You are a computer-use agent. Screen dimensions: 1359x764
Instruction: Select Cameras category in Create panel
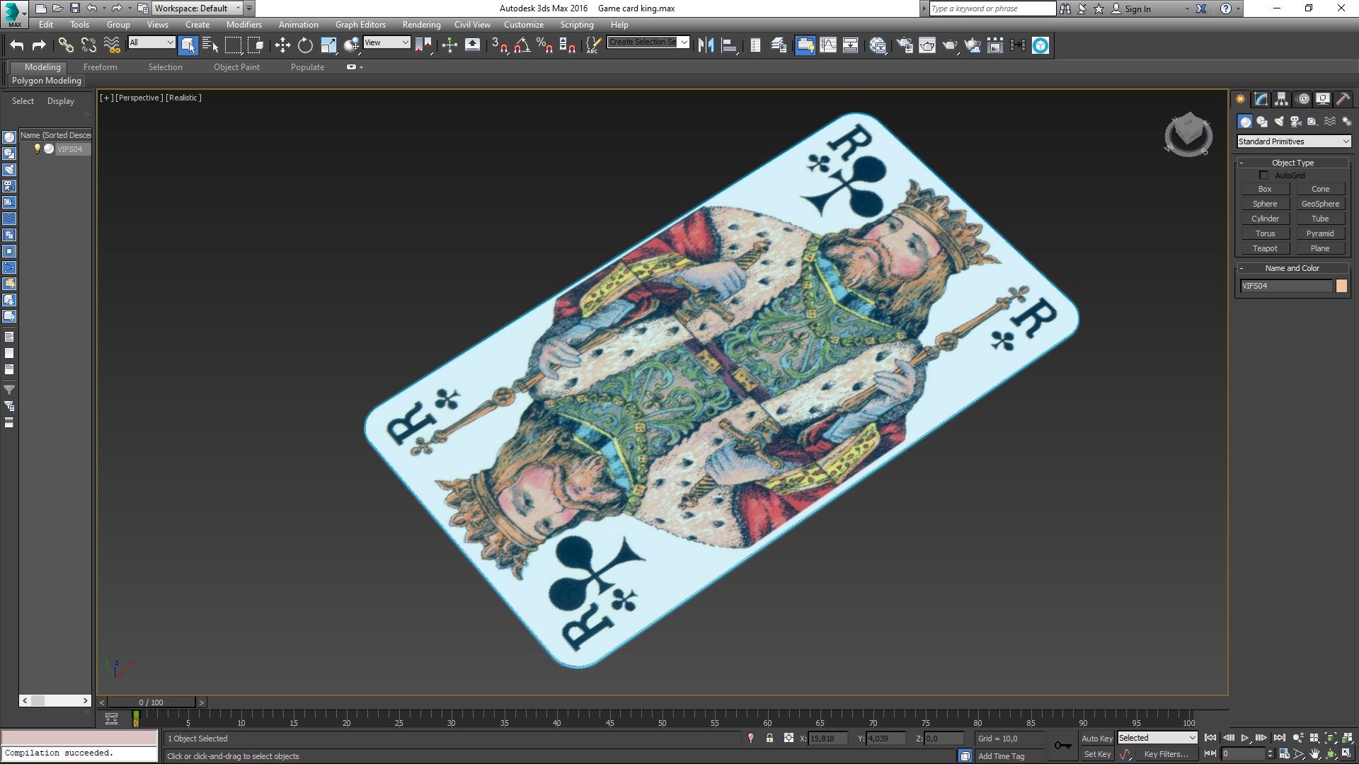1296,122
